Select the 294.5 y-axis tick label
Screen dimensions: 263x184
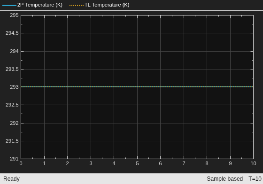(x=12, y=33)
